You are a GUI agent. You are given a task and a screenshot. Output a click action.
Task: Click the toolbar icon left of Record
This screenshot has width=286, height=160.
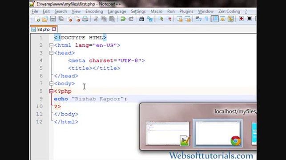click(x=230, y=19)
